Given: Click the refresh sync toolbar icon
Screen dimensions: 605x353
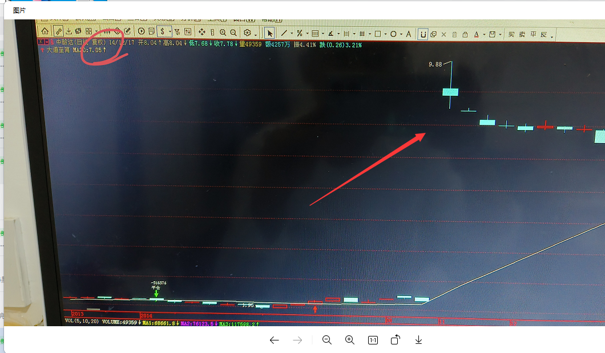Looking at the screenshot, I should (78, 31).
